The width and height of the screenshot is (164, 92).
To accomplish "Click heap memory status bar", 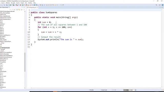I will coord(129,90).
